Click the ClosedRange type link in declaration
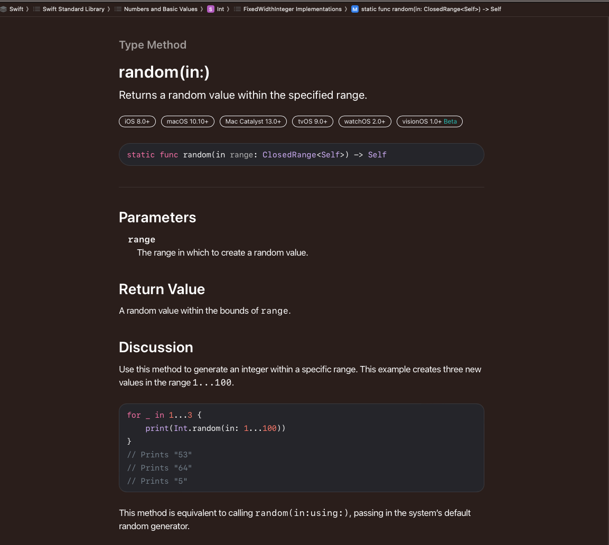This screenshot has height=545, width=609. [289, 155]
